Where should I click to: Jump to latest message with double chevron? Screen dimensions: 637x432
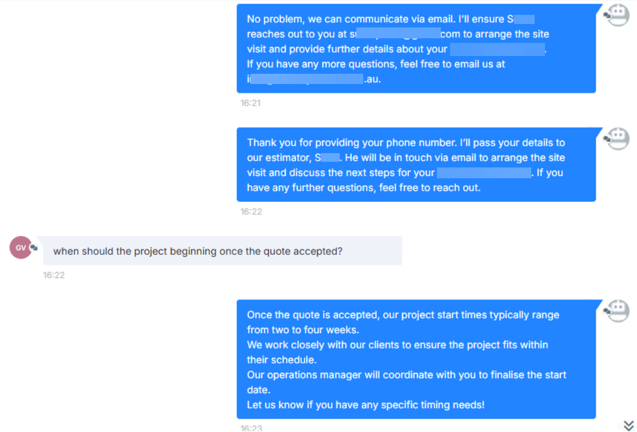(628, 425)
